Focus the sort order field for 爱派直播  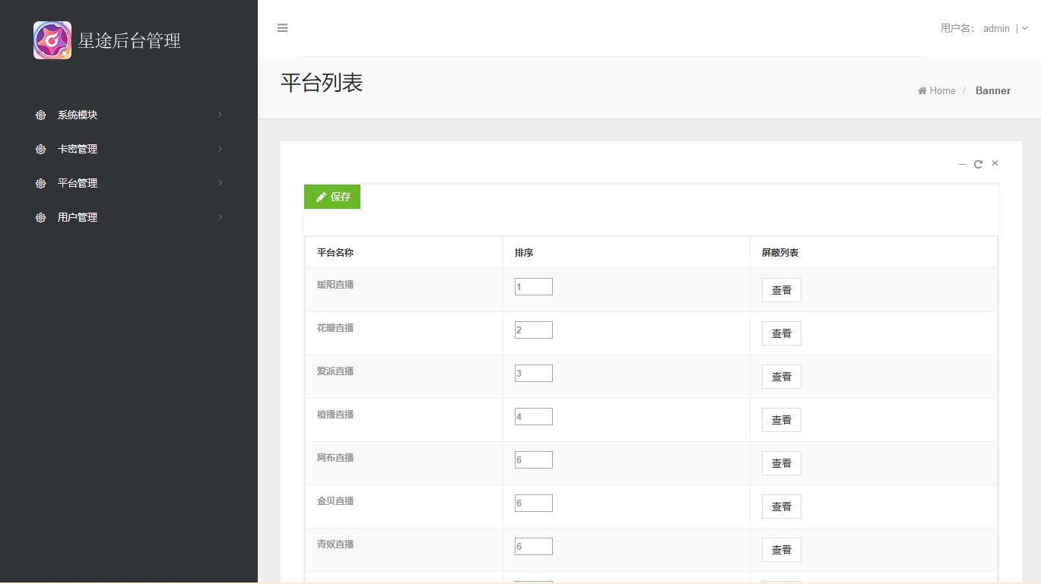click(x=534, y=374)
